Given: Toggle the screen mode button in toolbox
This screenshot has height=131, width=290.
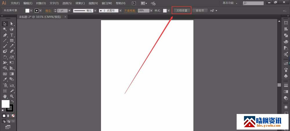Looking at the screenshot, I should click(x=8, y=127).
